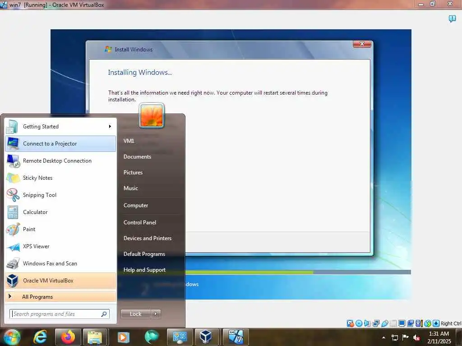Click the VirtualBox display indicator

coord(402,323)
